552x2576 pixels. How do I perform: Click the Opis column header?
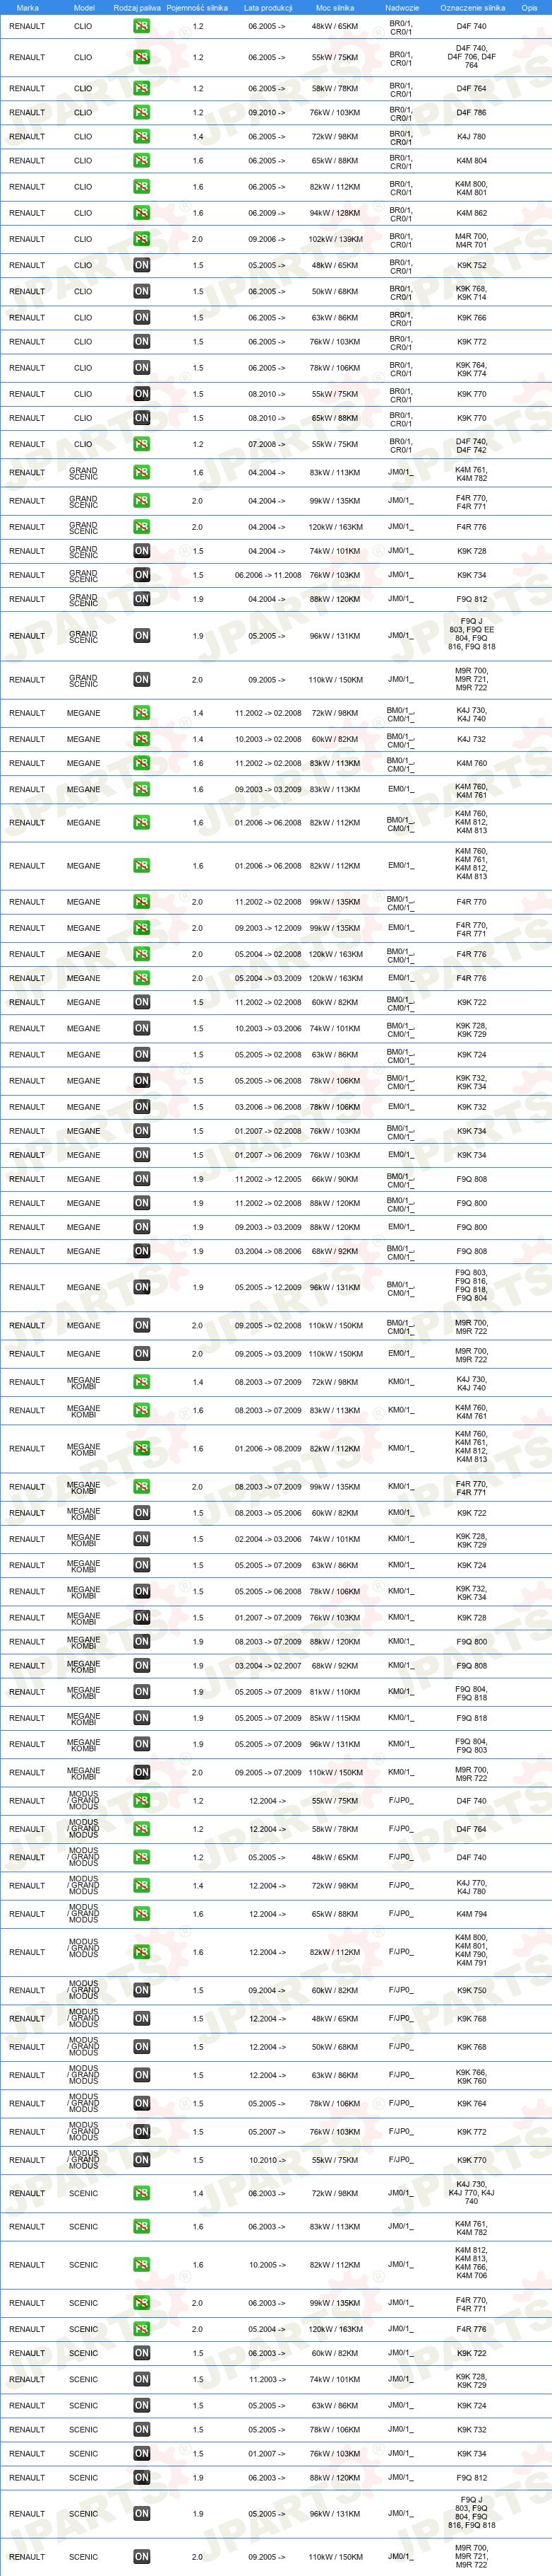click(529, 8)
